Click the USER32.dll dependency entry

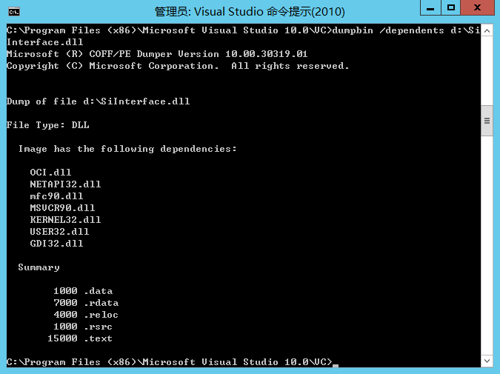(x=59, y=232)
